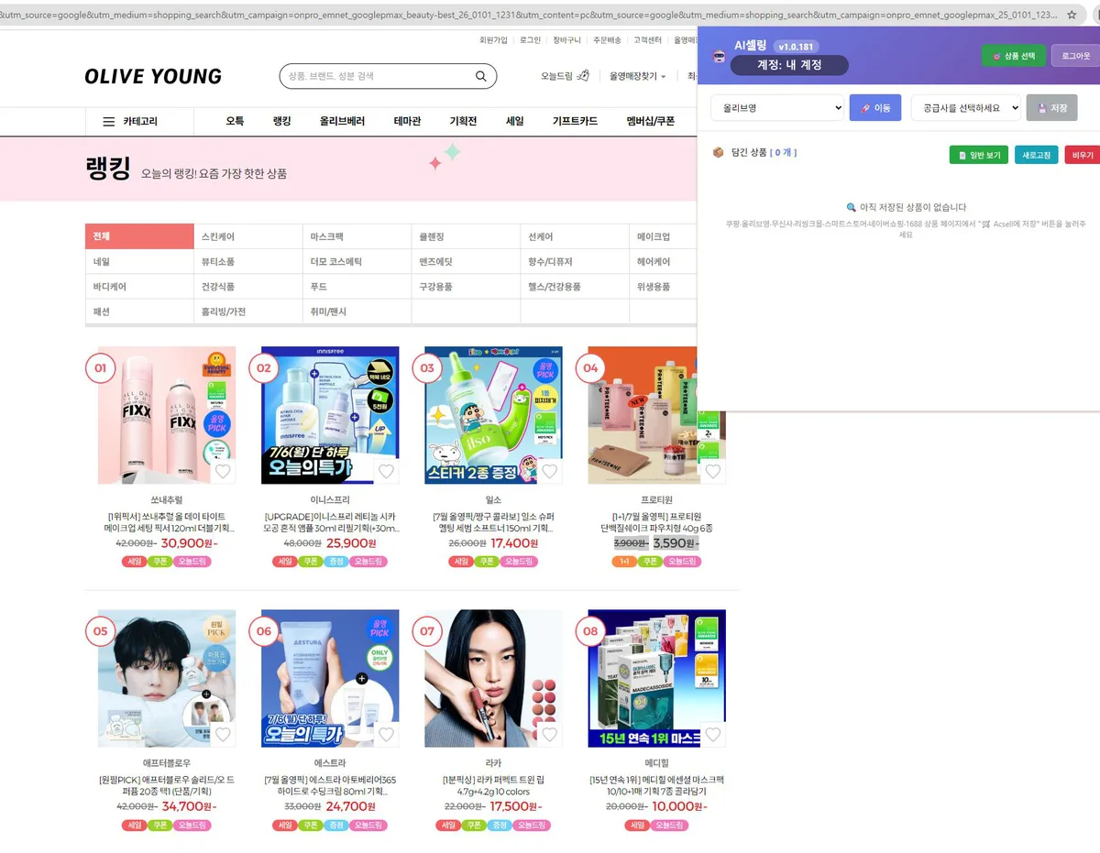1100x853 pixels.
Task: Select the 선케어 ranking category
Action: [575, 236]
